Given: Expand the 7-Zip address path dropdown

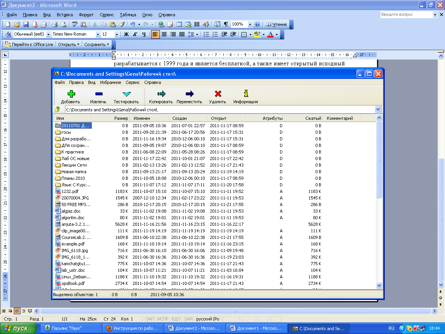Looking at the screenshot, I should coord(378,109).
